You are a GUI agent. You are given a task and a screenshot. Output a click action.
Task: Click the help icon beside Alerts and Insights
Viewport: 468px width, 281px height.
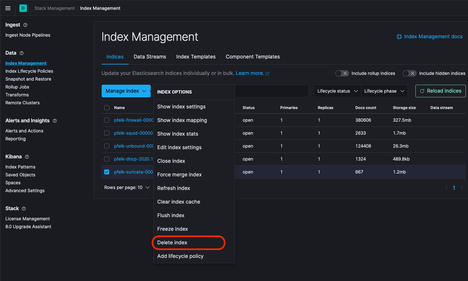pos(55,120)
